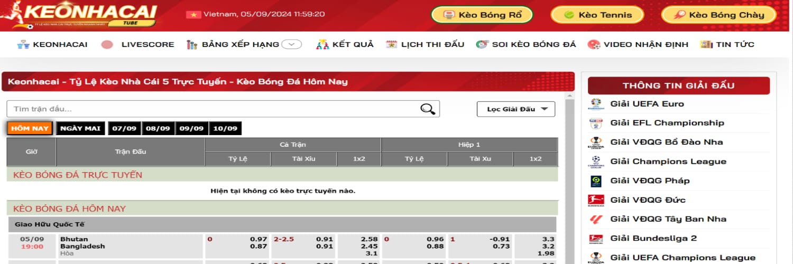Open the LỊCH THI ĐẤU menu link

pos(432,44)
